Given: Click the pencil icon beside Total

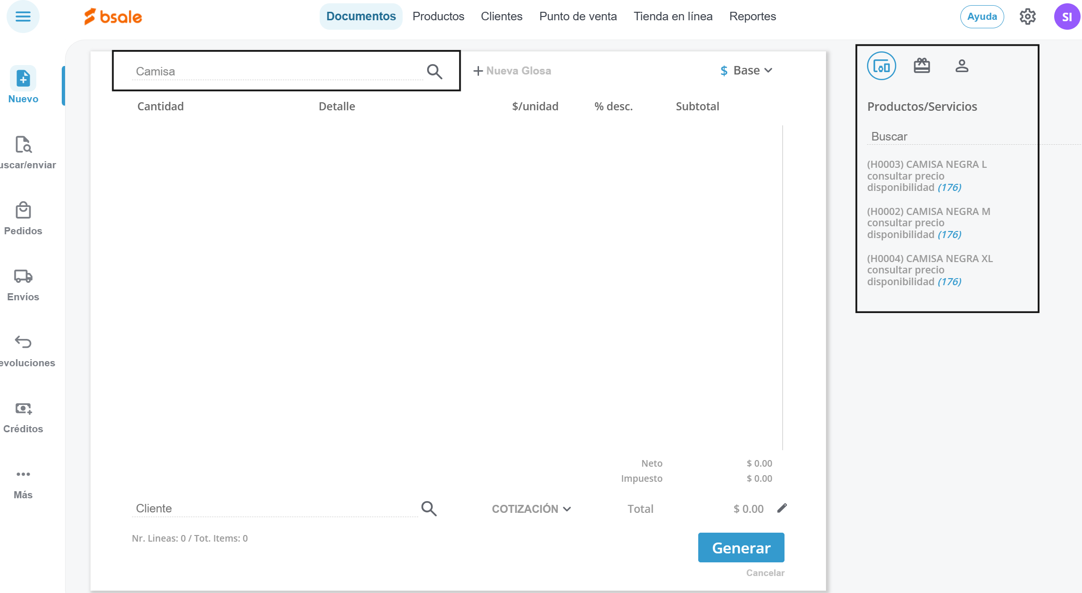Looking at the screenshot, I should click(x=782, y=508).
